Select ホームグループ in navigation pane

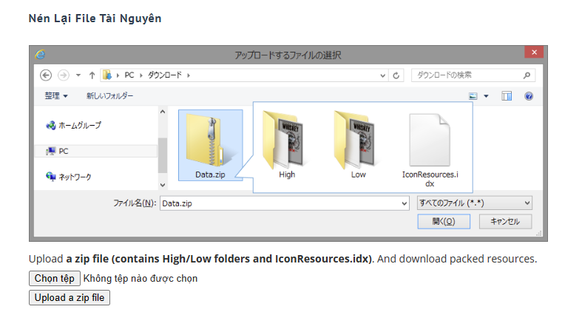(x=73, y=125)
